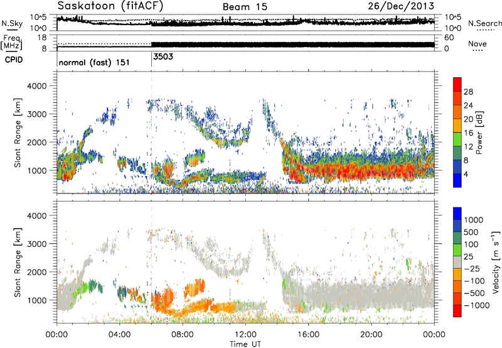Image resolution: width=502 pixels, height=348 pixels.
Task: Click the power panel "Slant Range [km]" label
Action: click(18, 133)
